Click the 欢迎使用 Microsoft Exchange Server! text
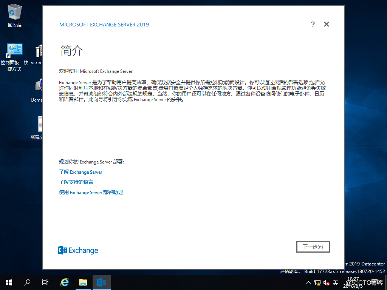This screenshot has width=387, height=290. (x=96, y=71)
